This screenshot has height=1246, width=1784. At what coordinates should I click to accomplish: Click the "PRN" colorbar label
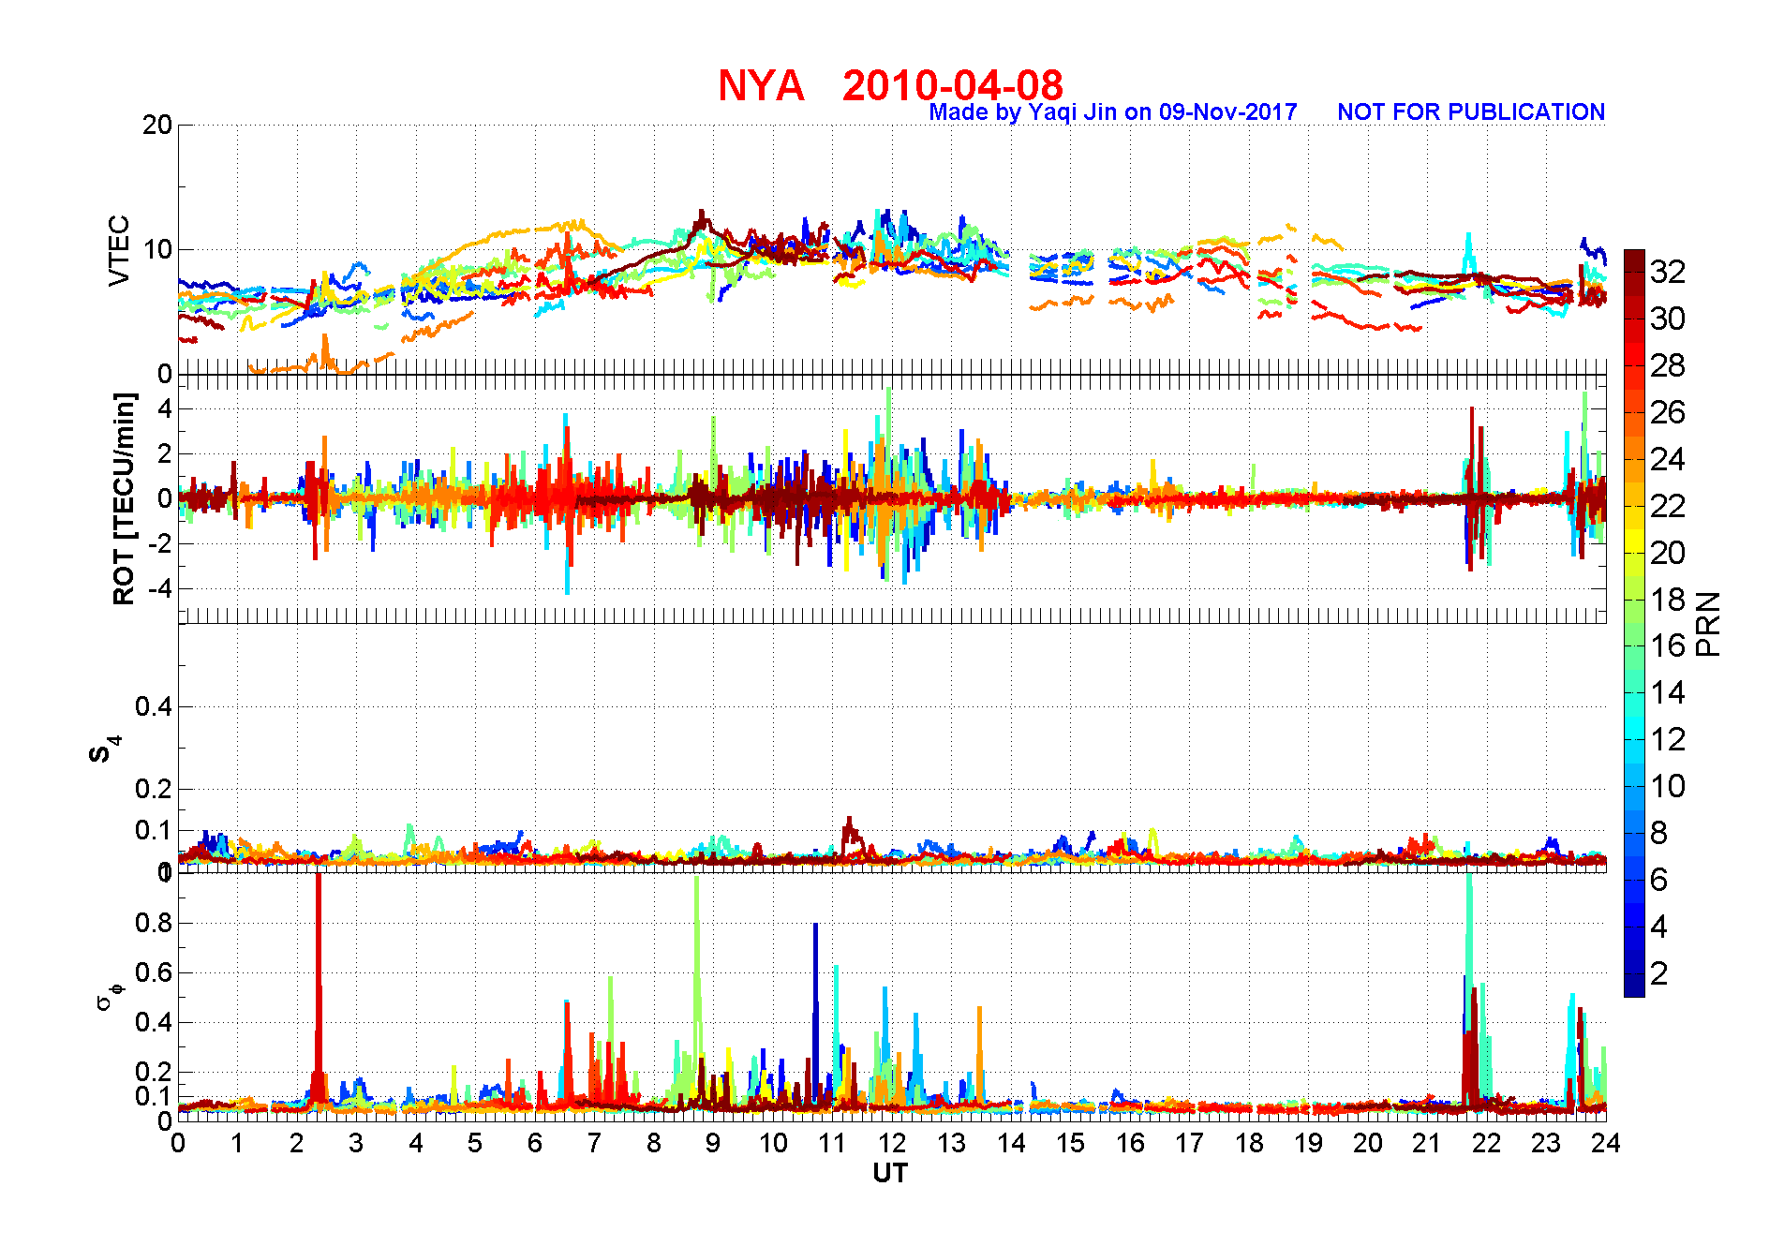click(x=1708, y=624)
